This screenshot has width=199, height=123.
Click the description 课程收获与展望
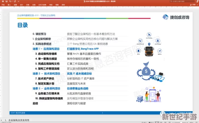click(76, 103)
